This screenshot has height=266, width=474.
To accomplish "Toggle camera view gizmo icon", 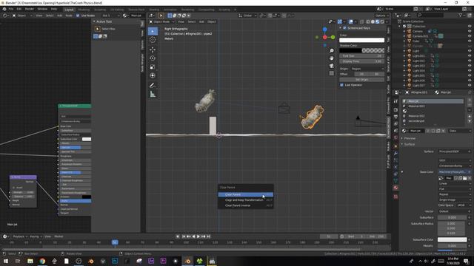I will click(x=332, y=66).
